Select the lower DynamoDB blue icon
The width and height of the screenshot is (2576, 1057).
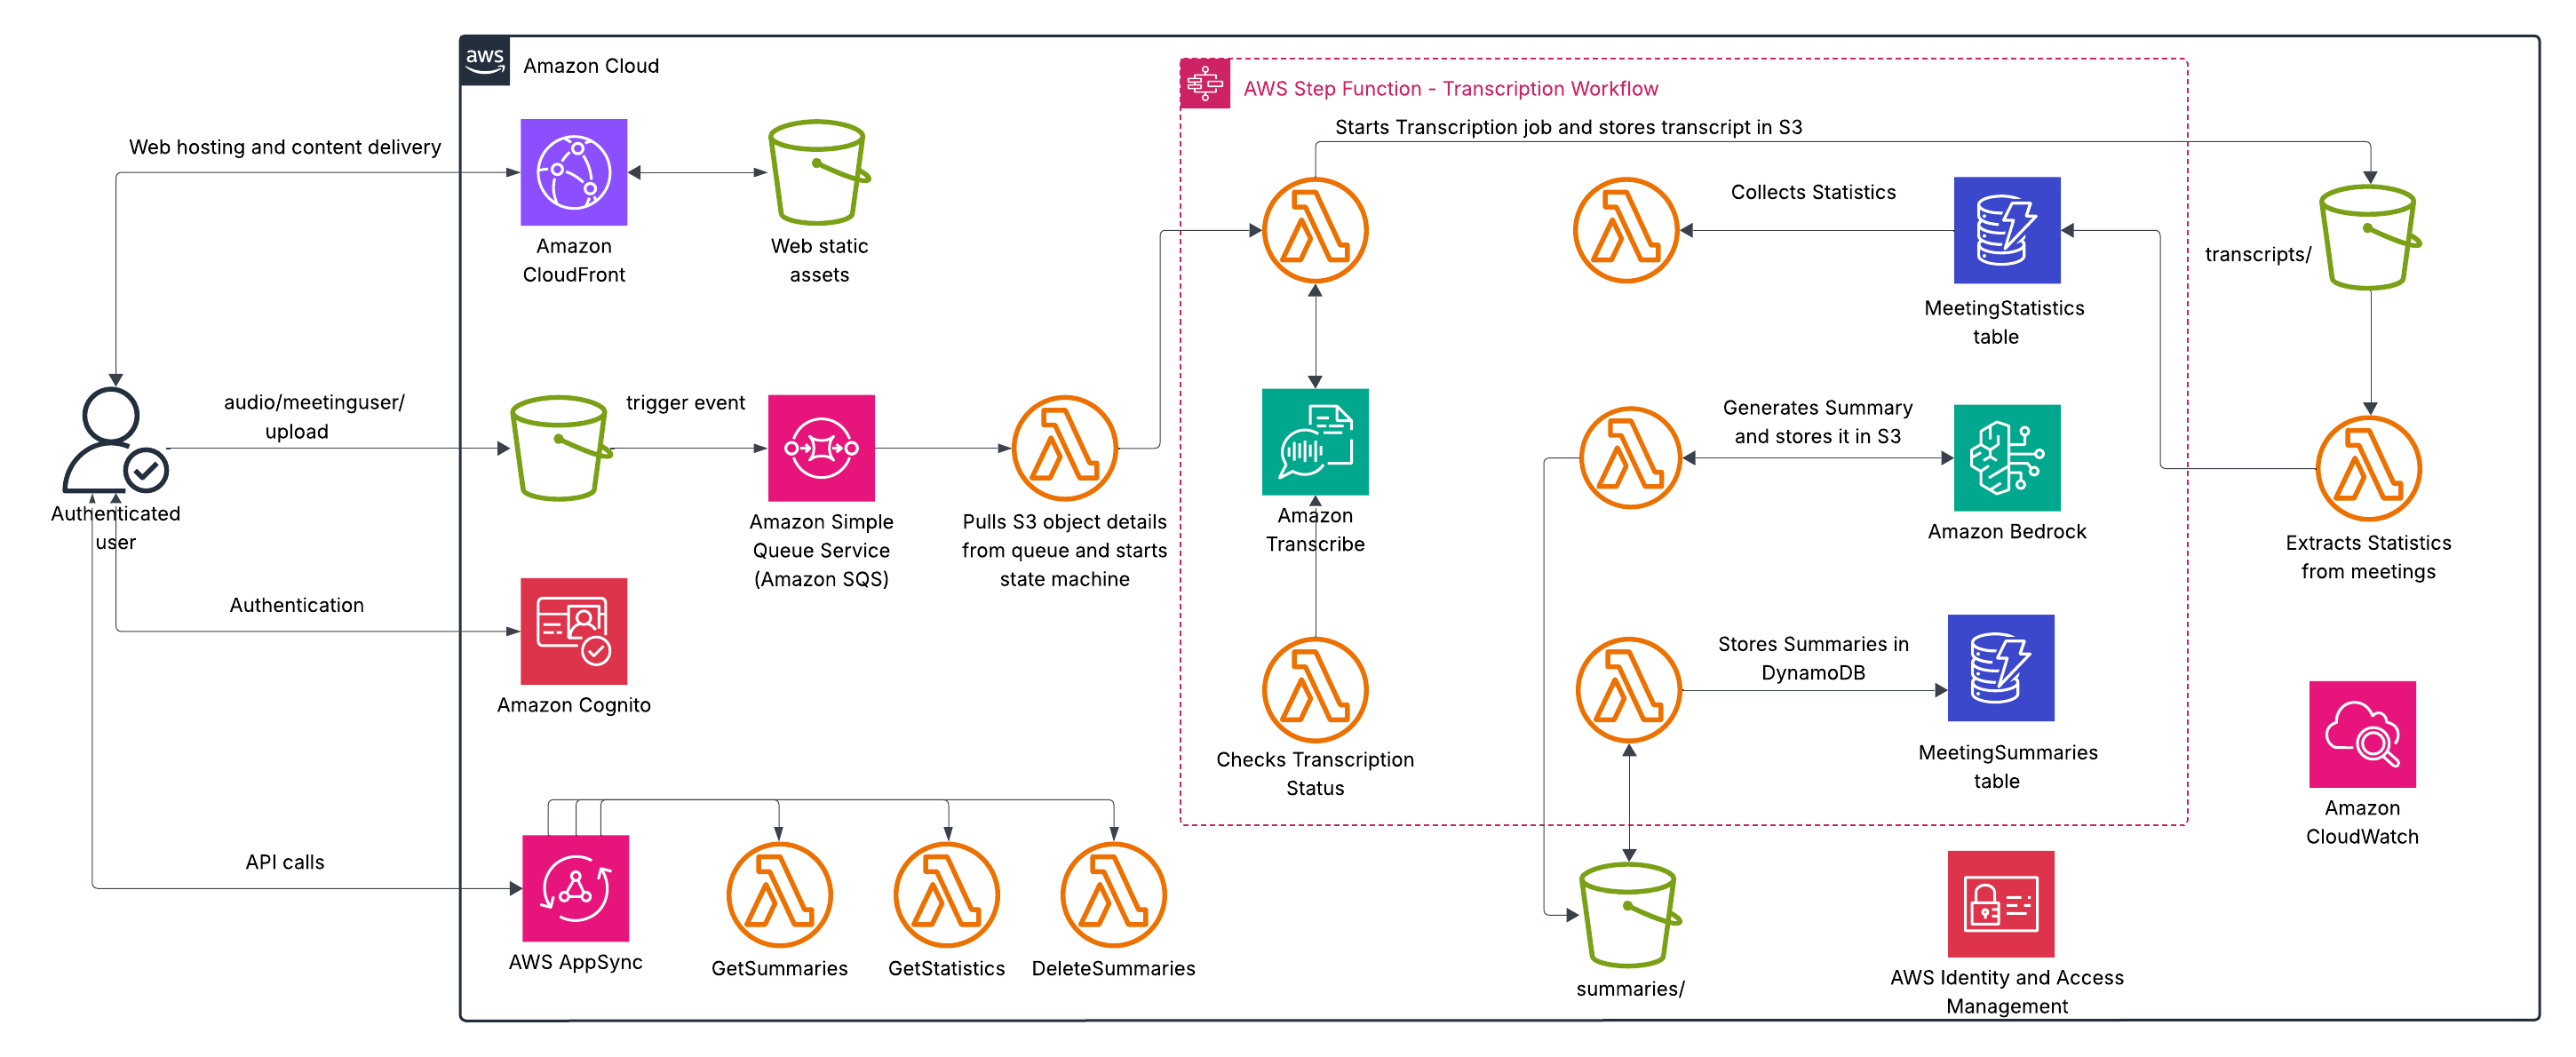click(2000, 668)
